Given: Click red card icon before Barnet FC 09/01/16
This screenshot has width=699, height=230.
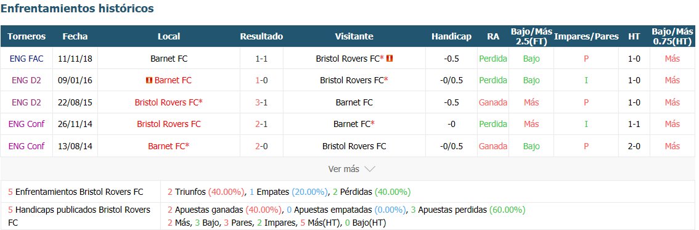Looking at the screenshot, I should 149,80.
